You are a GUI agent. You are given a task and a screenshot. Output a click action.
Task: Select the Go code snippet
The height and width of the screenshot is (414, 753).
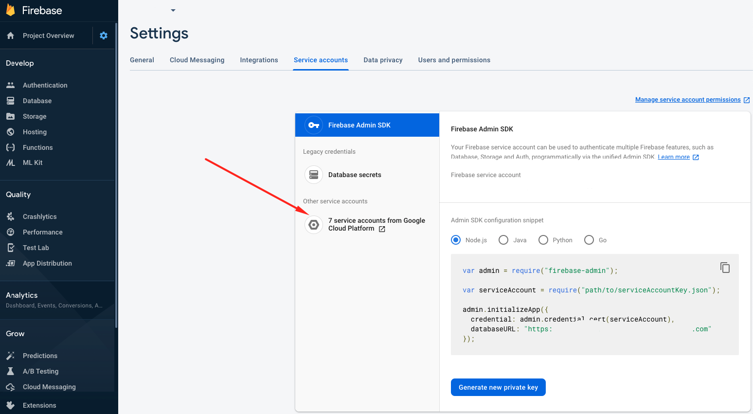tap(589, 240)
